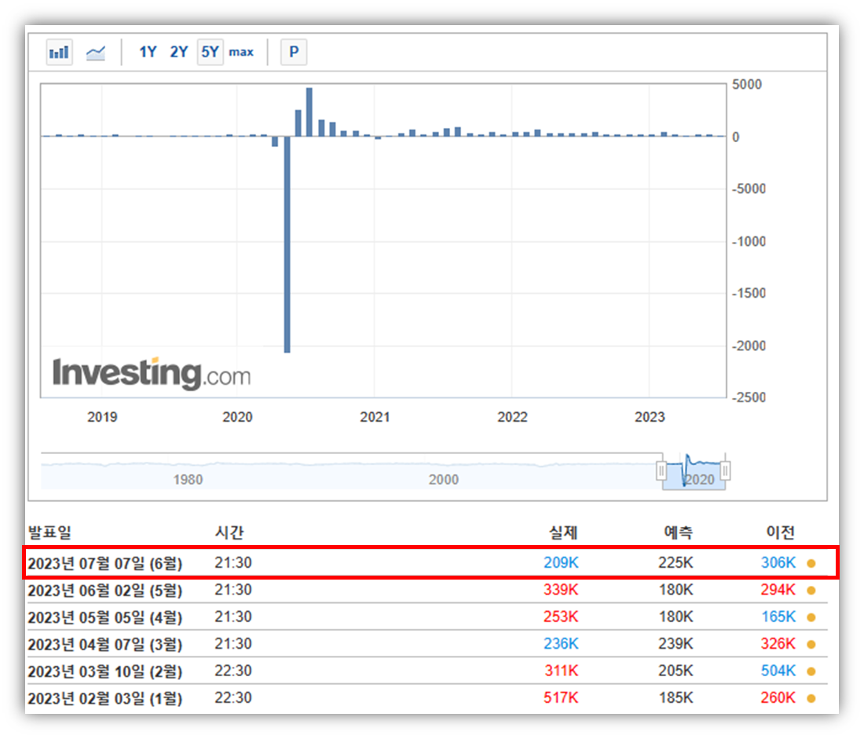Screen dimensions: 864x739
Task: Click the 22:30 time in the February row
Action: pyautogui.click(x=233, y=697)
